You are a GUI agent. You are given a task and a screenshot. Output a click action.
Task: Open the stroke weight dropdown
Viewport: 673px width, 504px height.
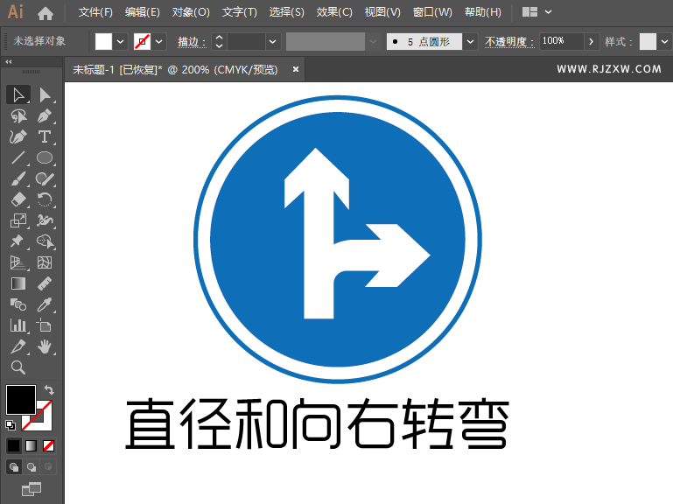pyautogui.click(x=272, y=42)
